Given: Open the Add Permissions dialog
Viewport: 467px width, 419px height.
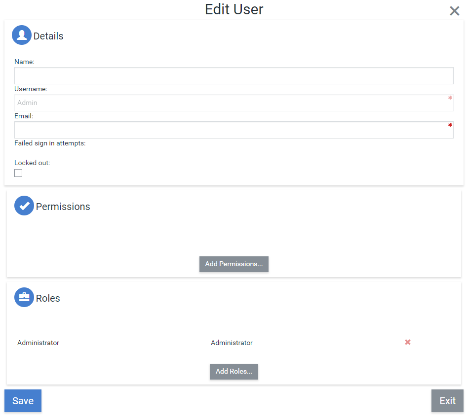Looking at the screenshot, I should 234,264.
